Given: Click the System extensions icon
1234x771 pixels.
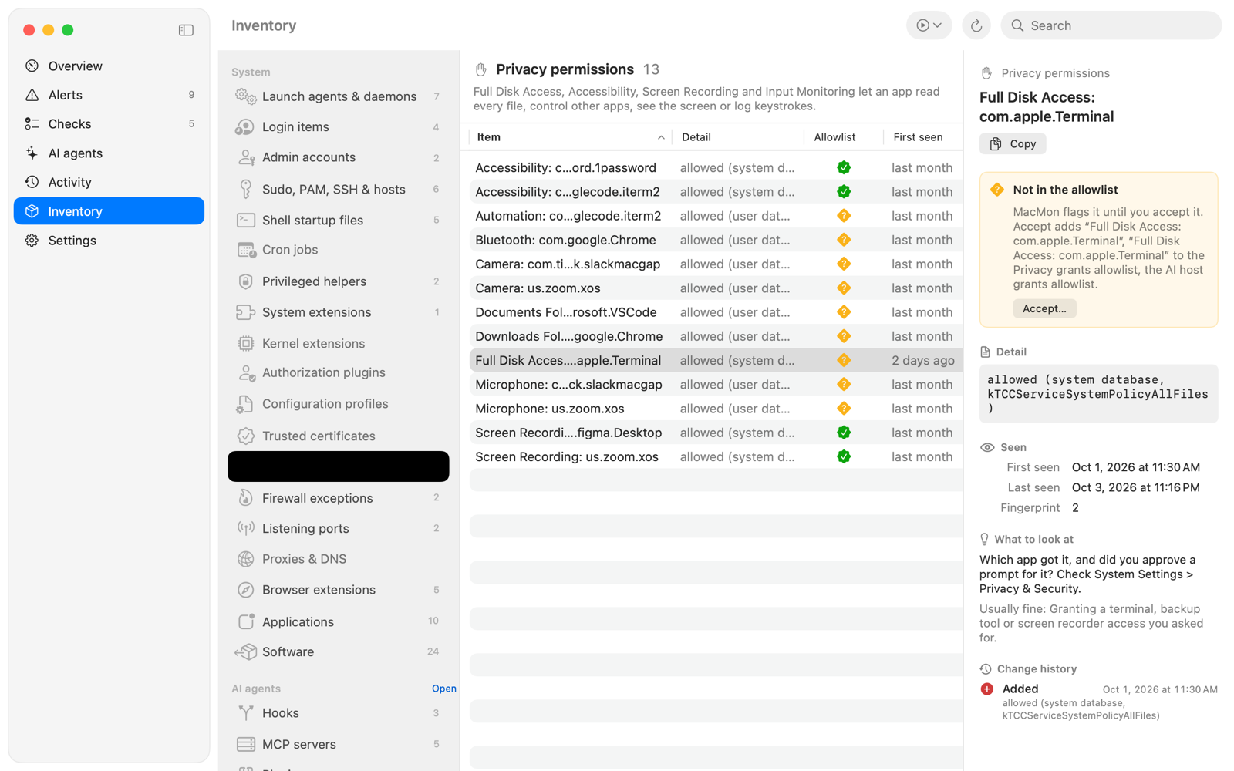Looking at the screenshot, I should (x=246, y=312).
